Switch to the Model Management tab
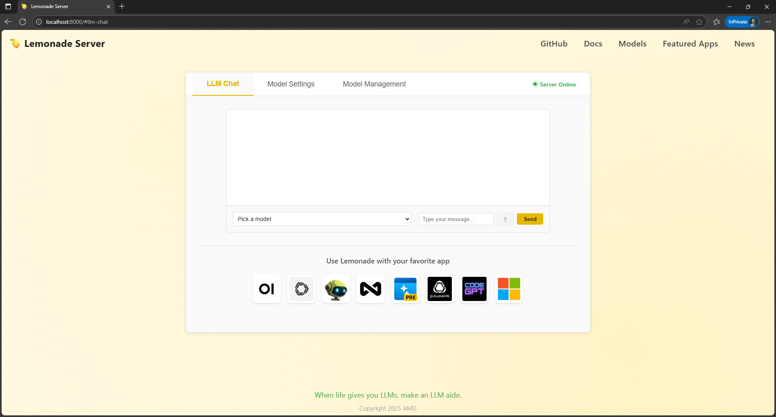776x417 pixels. click(374, 84)
